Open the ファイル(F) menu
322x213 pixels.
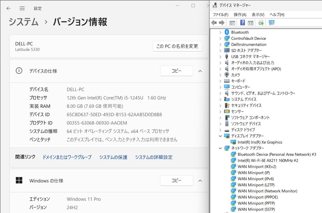point(220,15)
